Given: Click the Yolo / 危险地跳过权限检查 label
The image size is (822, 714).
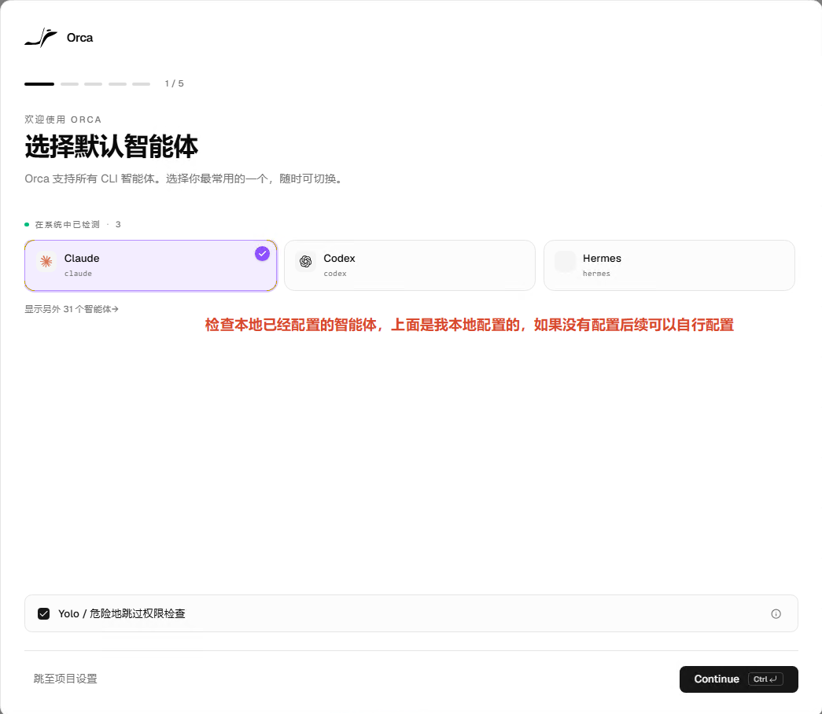Looking at the screenshot, I should [x=122, y=614].
